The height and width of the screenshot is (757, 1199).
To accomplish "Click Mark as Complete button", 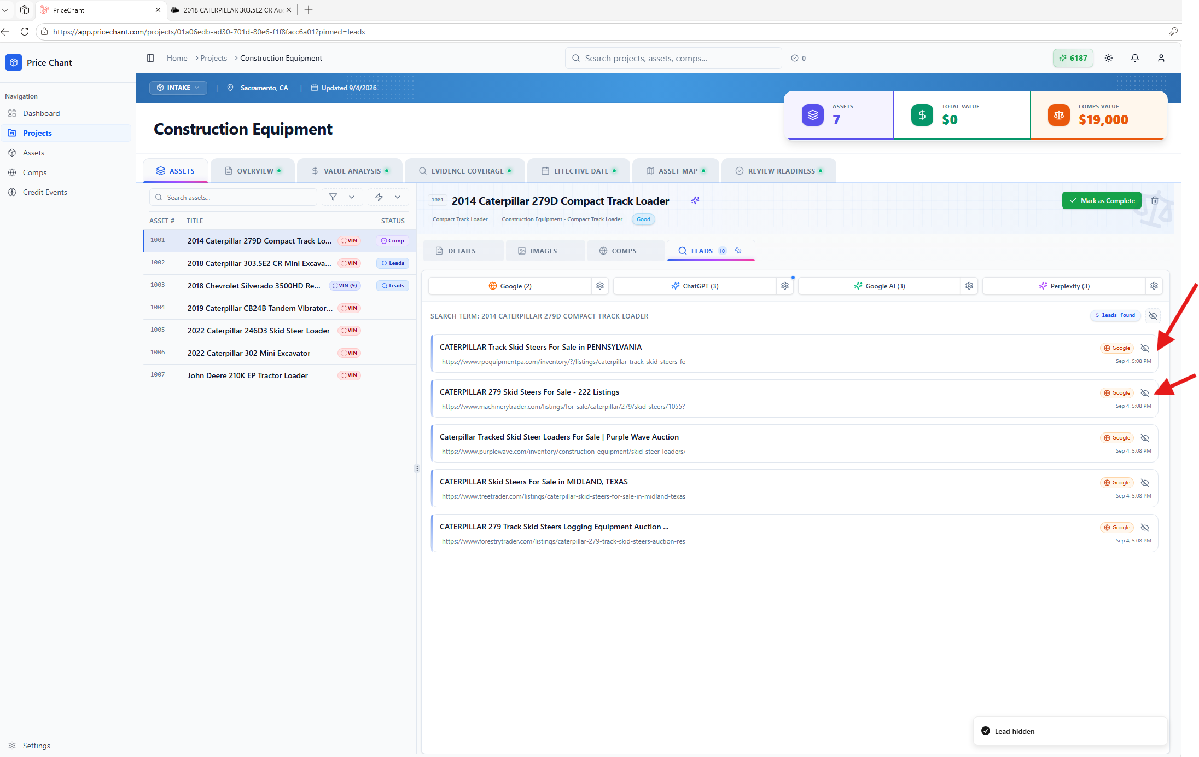I will coord(1102,200).
